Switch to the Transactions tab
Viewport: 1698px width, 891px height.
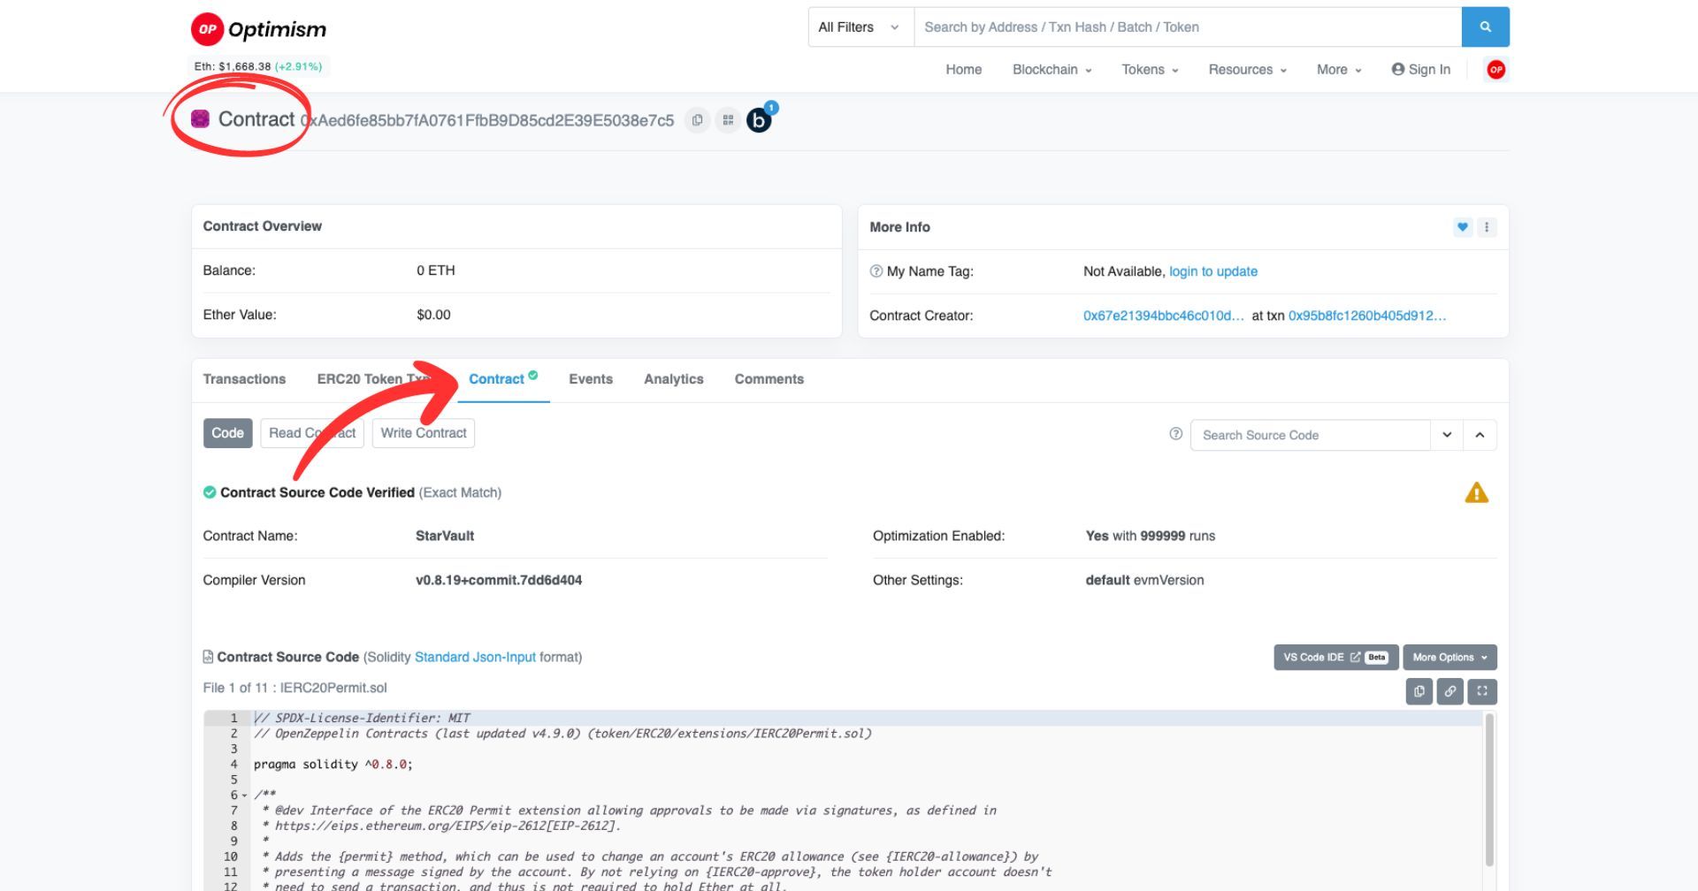tap(244, 379)
